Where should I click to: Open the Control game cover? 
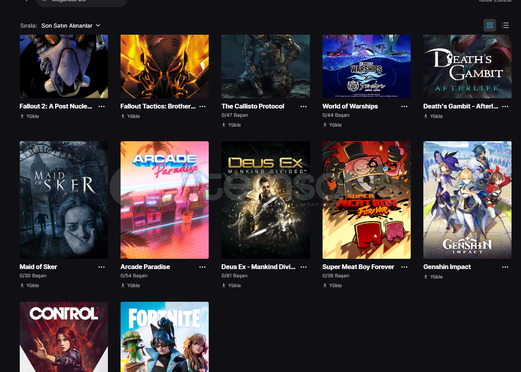coord(64,337)
